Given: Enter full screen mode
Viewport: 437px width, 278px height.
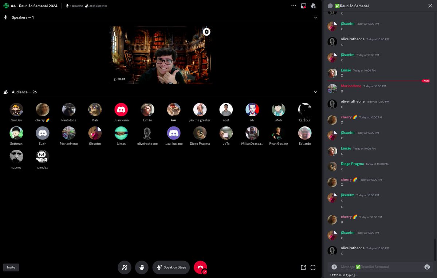Looking at the screenshot, I should pyautogui.click(x=313, y=267).
